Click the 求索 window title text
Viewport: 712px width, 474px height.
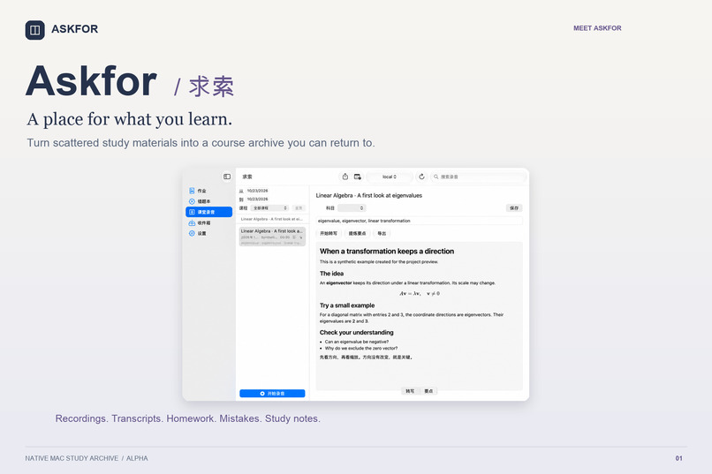[x=247, y=177]
